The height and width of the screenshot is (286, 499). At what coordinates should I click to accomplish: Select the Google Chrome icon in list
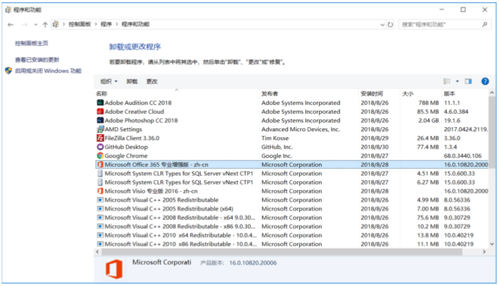tap(100, 156)
